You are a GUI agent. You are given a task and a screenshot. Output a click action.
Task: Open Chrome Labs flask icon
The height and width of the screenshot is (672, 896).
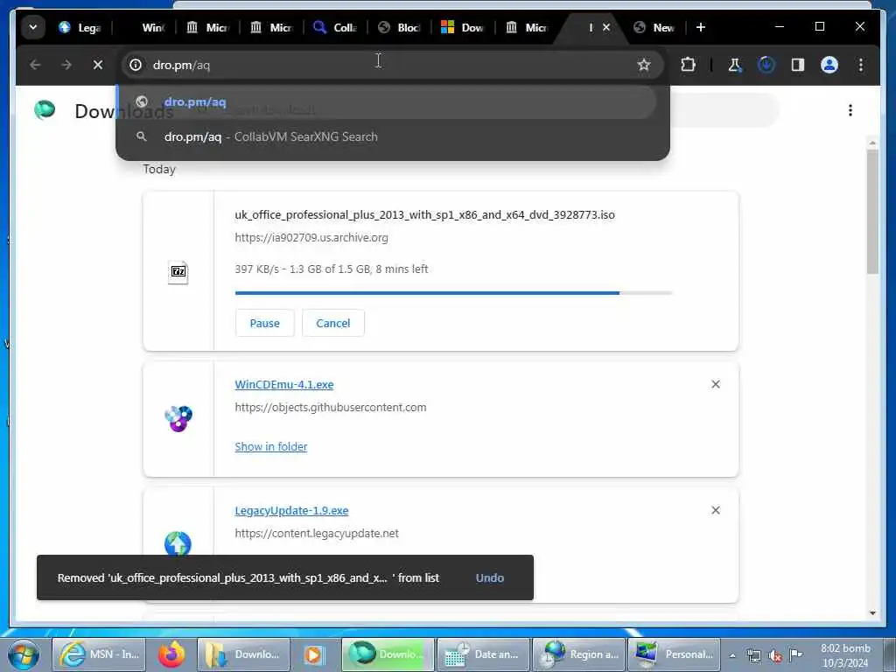pos(734,65)
